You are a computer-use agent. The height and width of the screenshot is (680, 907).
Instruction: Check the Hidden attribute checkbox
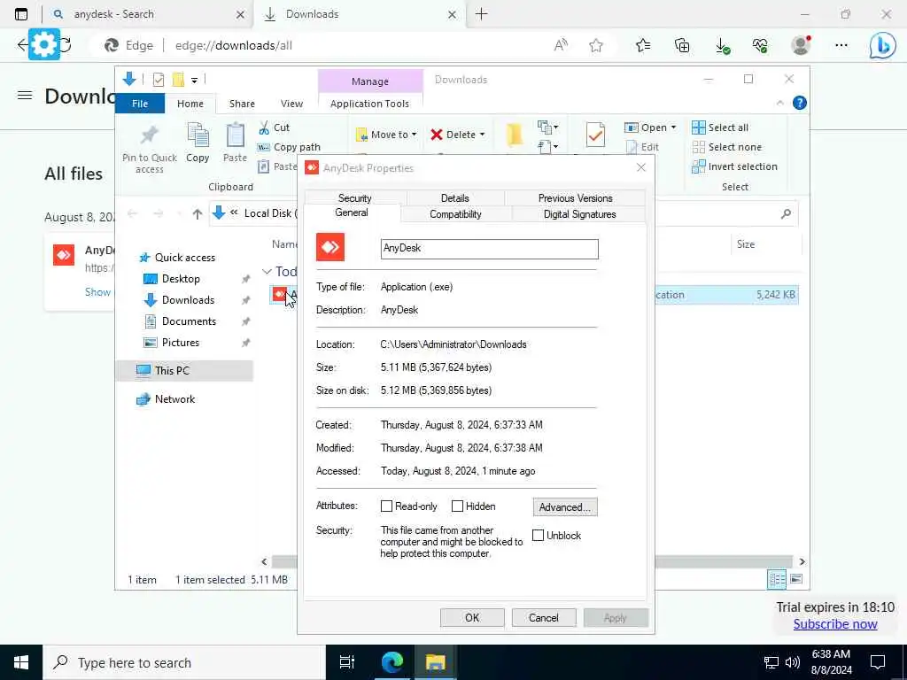click(x=457, y=506)
